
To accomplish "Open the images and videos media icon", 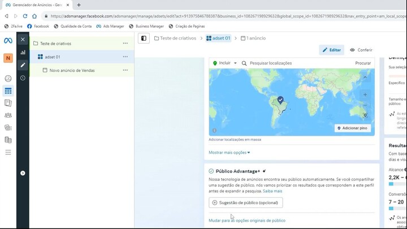I will [x=8, y=127].
